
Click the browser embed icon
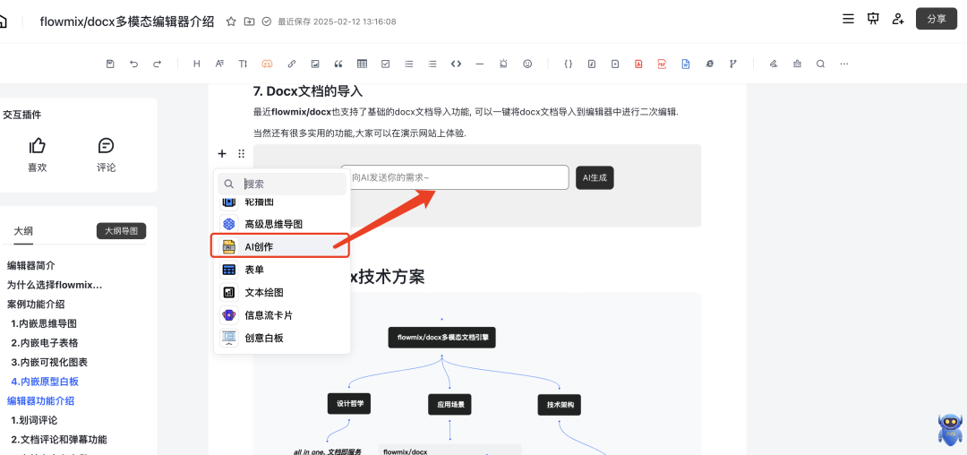709,64
